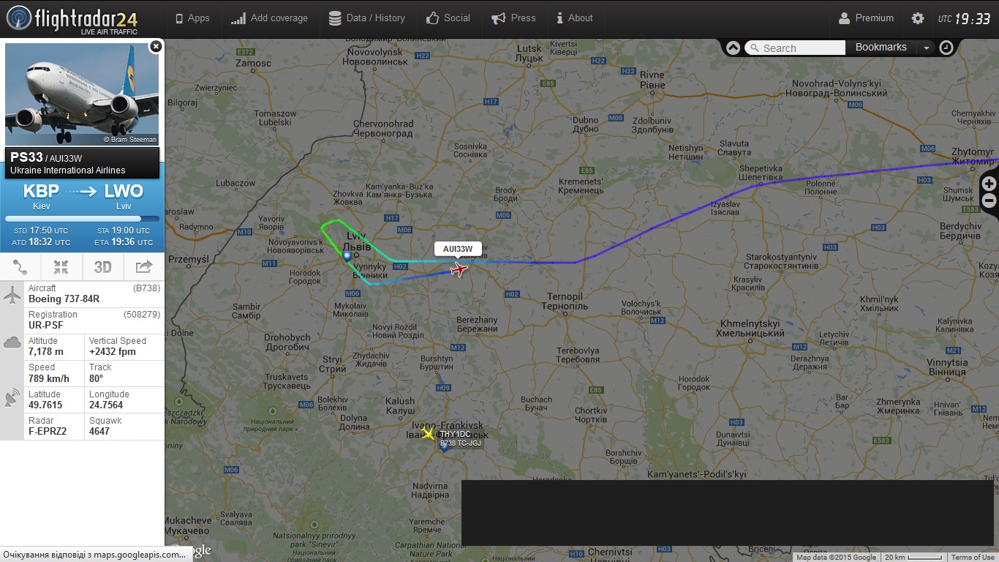Open the Terms of Use link
Screen dimensions: 999x562
tap(973, 558)
